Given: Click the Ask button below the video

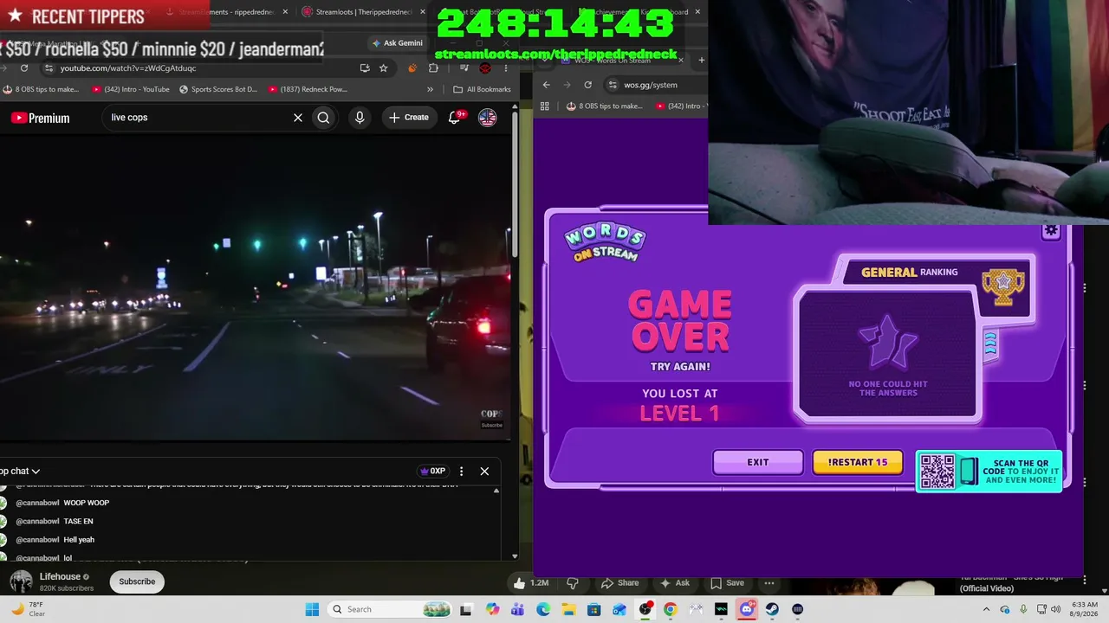Looking at the screenshot, I should point(673,583).
